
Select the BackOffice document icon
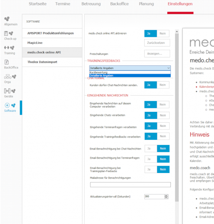tap(6, 62)
